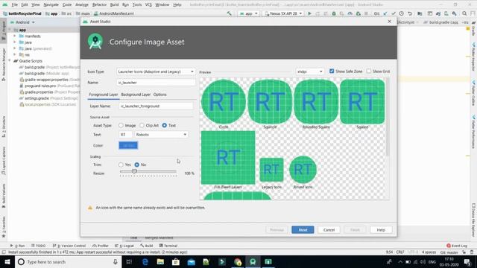This screenshot has width=477, height=268.
Task: Click the Resize slider handle
Action: pos(134,171)
